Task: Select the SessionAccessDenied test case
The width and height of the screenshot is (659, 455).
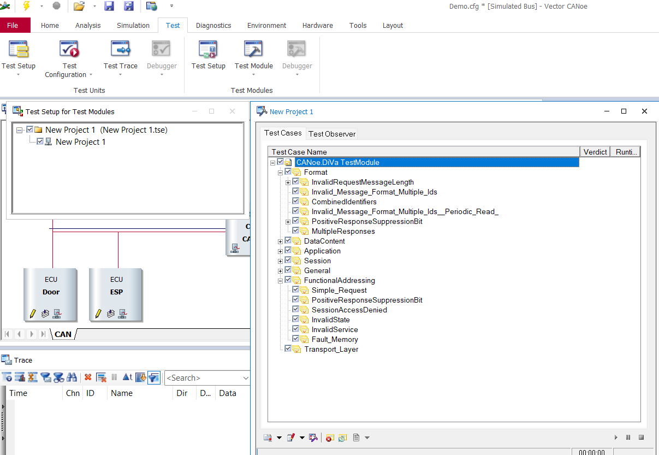Action: tap(349, 310)
